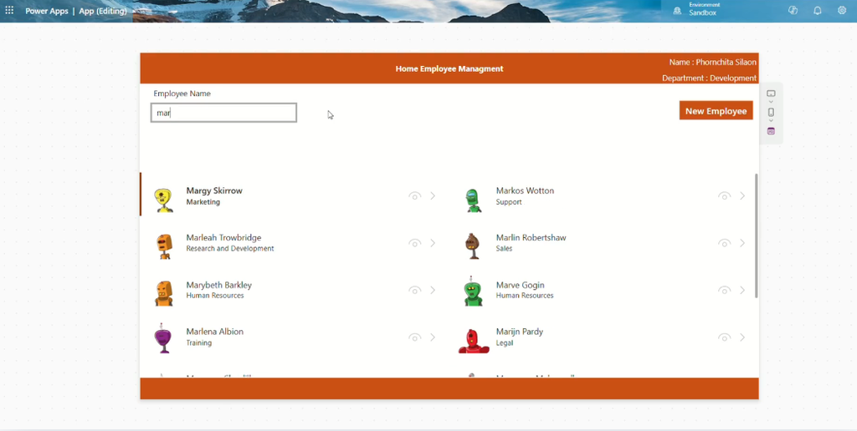
Task: Select the Marlena Albion name text
Action: point(215,331)
